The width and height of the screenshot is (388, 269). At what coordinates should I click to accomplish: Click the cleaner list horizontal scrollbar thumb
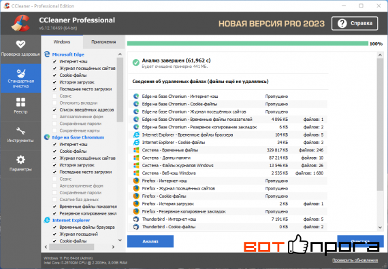71,247
